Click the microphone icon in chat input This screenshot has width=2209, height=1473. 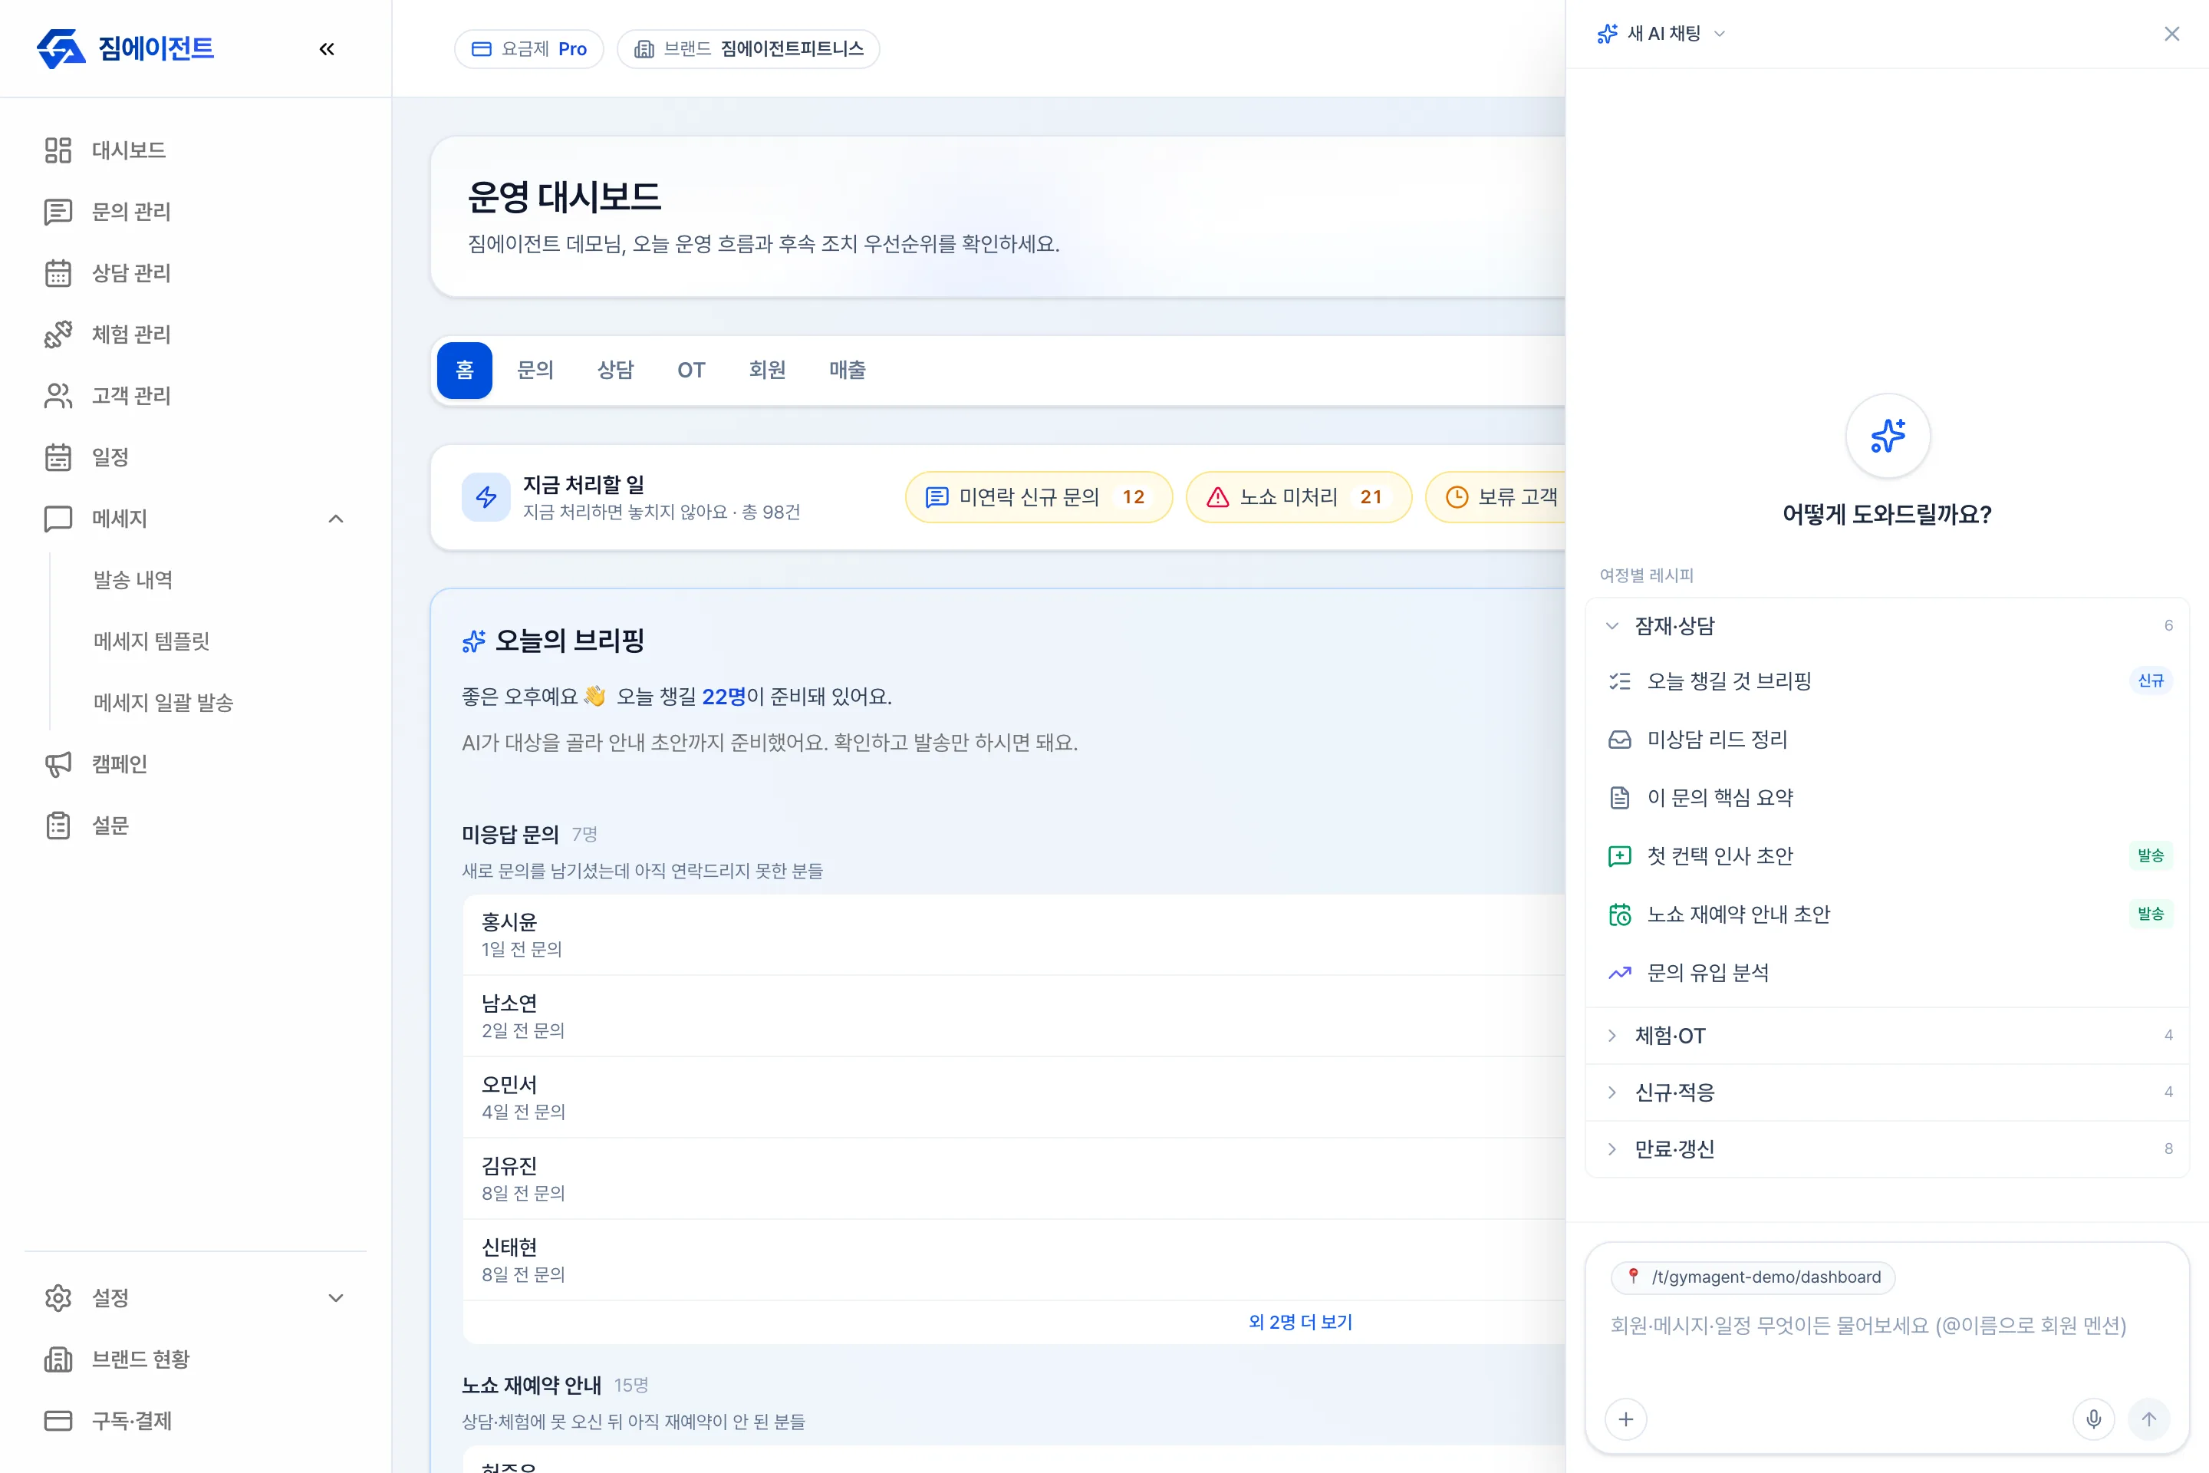[x=2093, y=1419]
